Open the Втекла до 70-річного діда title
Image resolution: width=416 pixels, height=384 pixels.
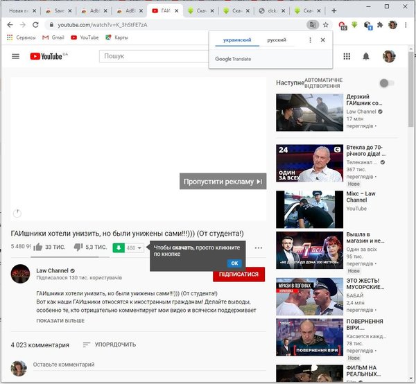[366, 150]
